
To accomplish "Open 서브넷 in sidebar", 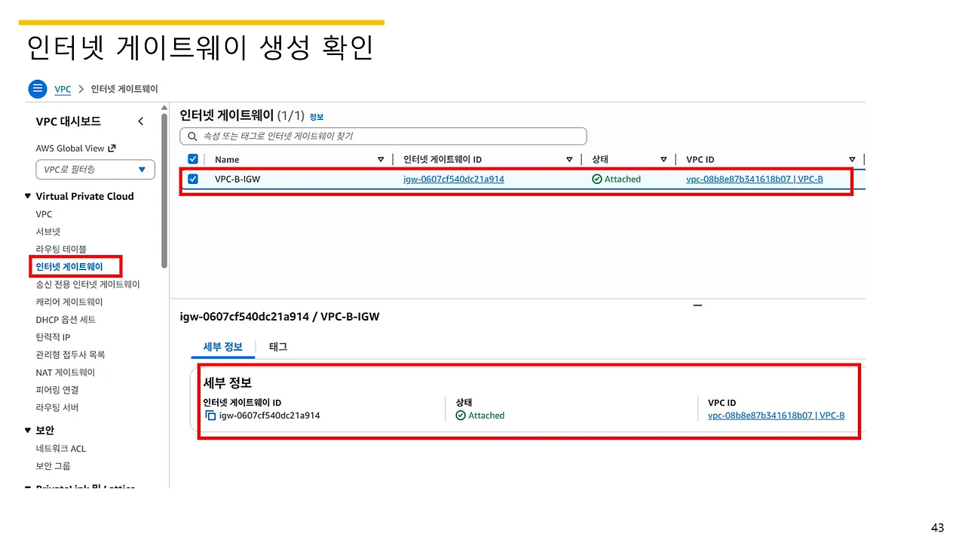I will (x=47, y=232).
